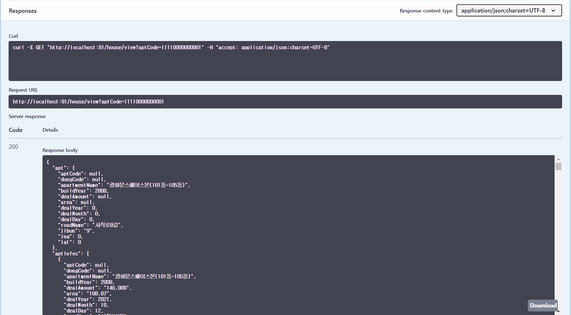Click the "buildYear": 2008 line under apt
571x315 pixels.
point(84,191)
